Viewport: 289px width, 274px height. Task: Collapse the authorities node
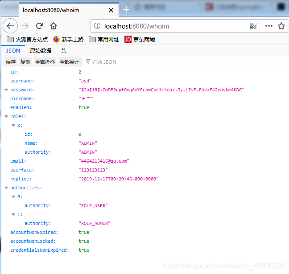coord(6,188)
